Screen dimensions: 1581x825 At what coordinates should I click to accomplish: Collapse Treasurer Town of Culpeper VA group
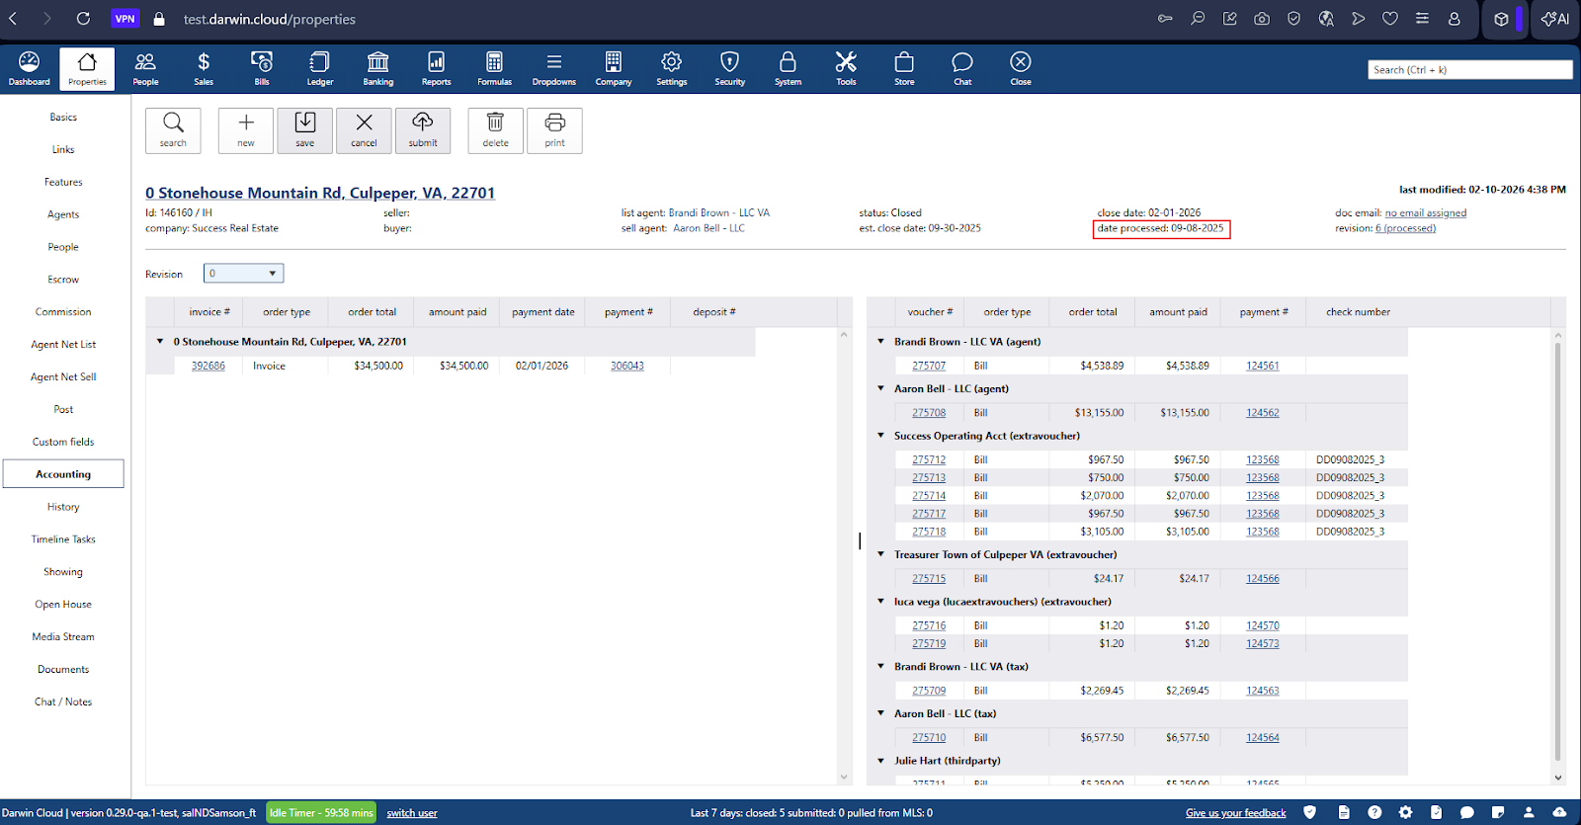pos(881,554)
